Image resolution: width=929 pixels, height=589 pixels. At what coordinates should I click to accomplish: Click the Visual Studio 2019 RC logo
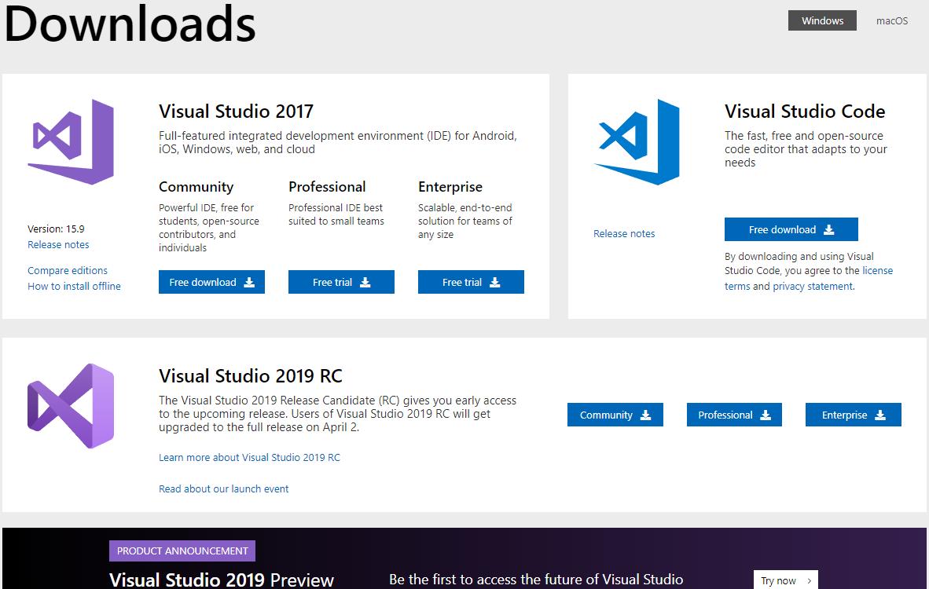click(71, 406)
